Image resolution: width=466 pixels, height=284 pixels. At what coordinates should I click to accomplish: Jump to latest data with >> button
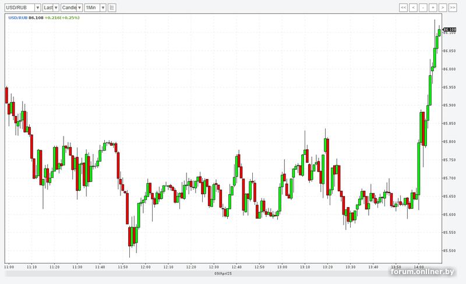coord(453,8)
